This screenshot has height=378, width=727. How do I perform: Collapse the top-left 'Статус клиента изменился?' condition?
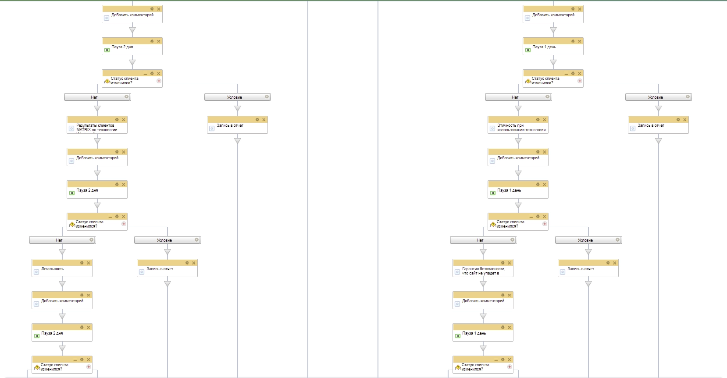145,74
